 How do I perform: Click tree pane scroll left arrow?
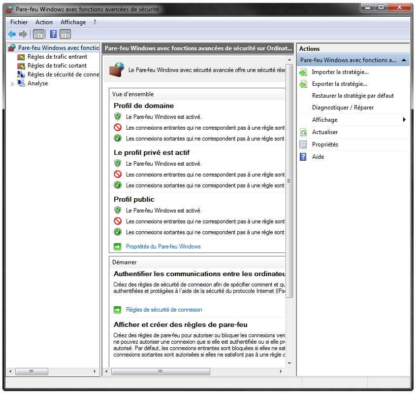click(10, 371)
